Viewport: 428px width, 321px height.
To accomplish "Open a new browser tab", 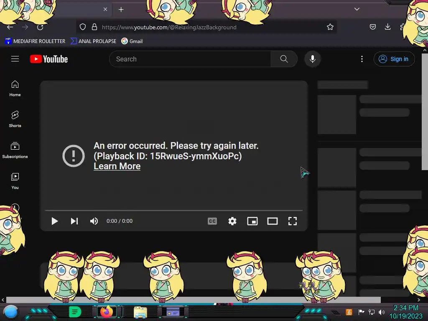I will coord(121,10).
